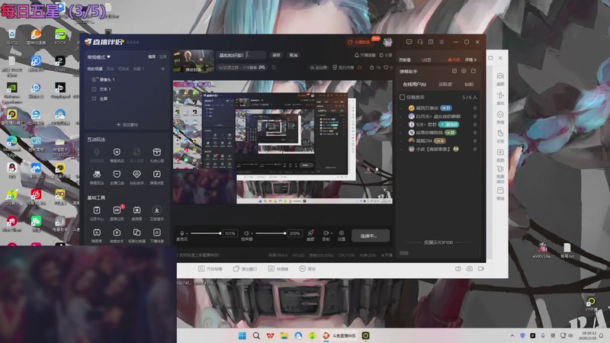The image size is (610, 343).
Task: Click the microphone volume slider handle
Action: tap(220, 233)
